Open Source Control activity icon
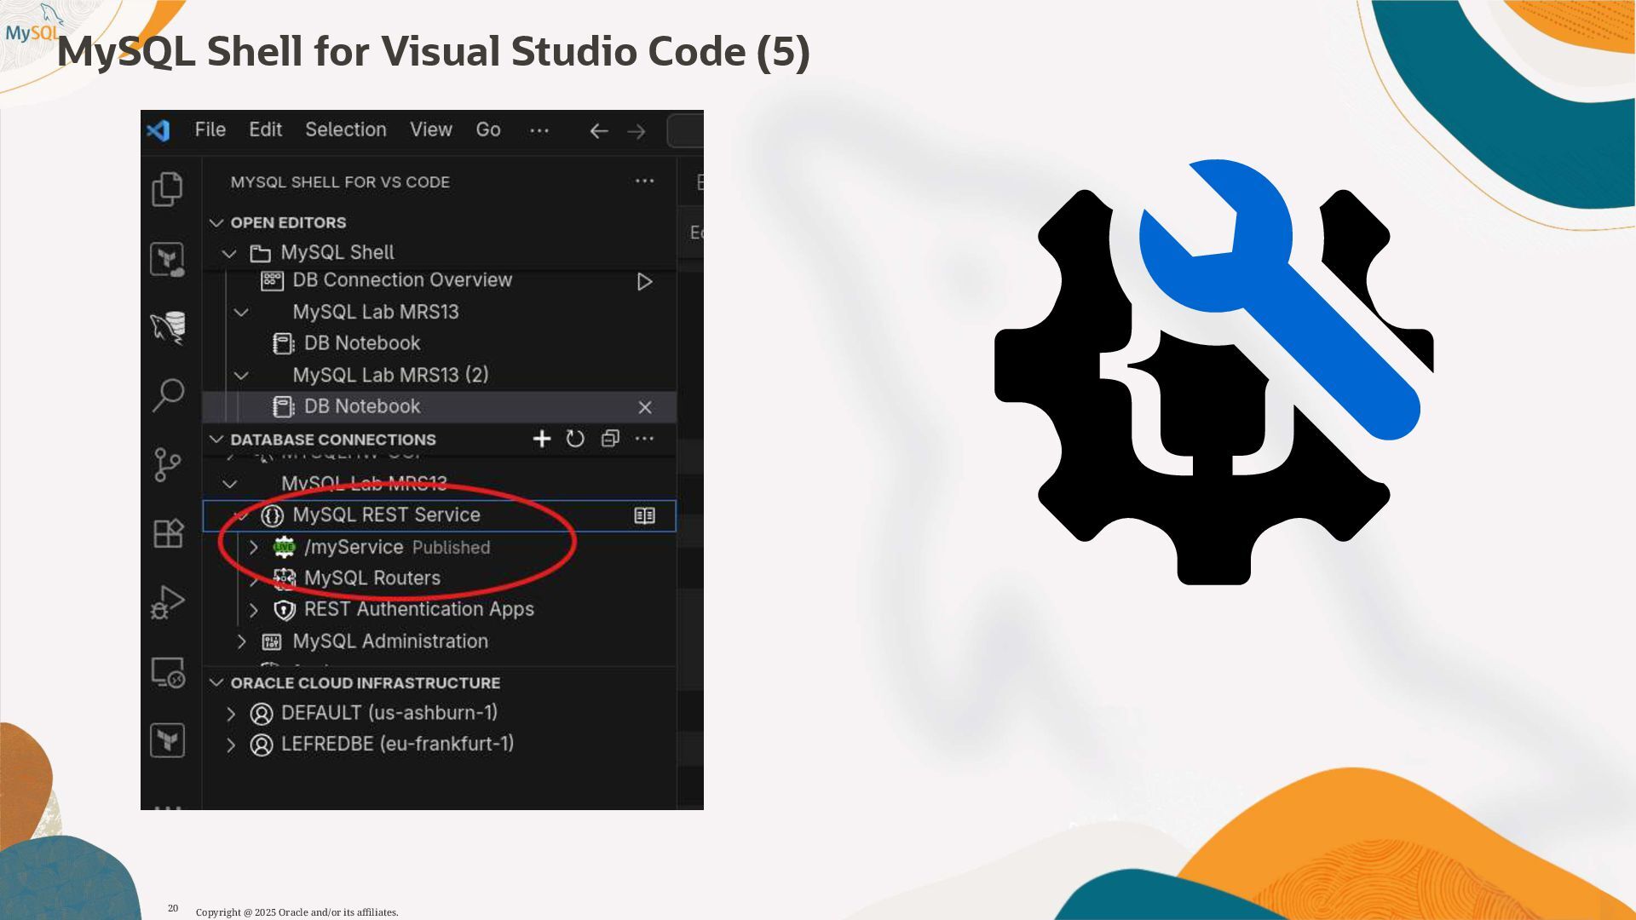This screenshot has height=920, width=1636. (167, 464)
